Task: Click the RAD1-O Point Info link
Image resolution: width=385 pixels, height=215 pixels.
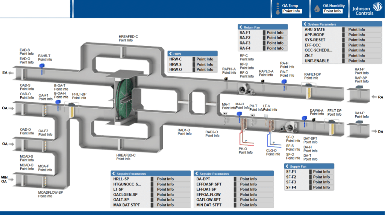Action: pyautogui.click(x=184, y=134)
